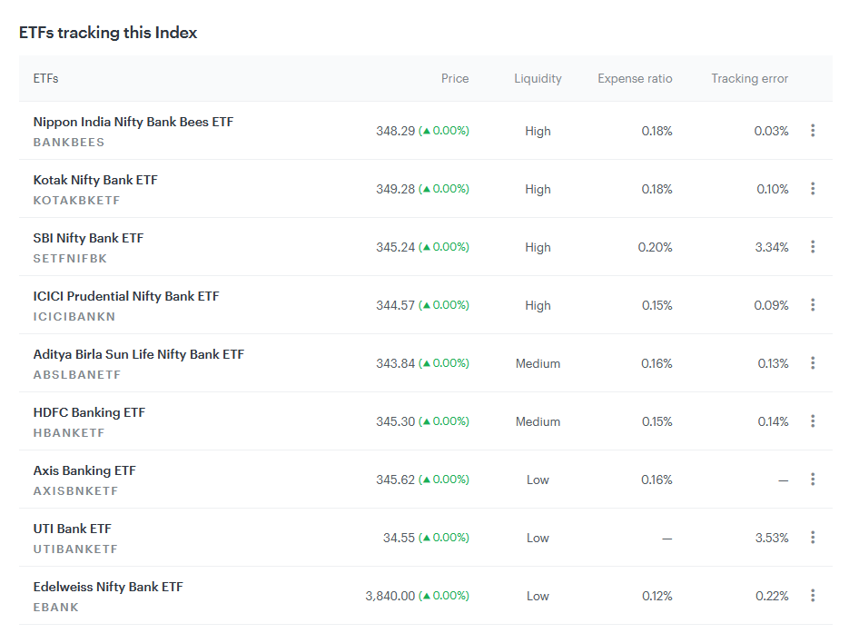Click expense ratio 0.15% in ICICI Prudential row

point(656,305)
